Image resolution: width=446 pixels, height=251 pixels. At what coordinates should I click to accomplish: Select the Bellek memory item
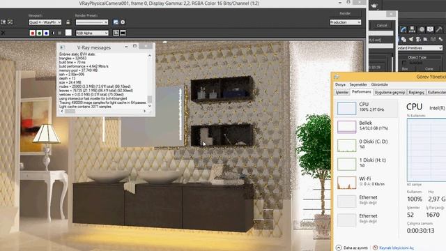pos(366,126)
